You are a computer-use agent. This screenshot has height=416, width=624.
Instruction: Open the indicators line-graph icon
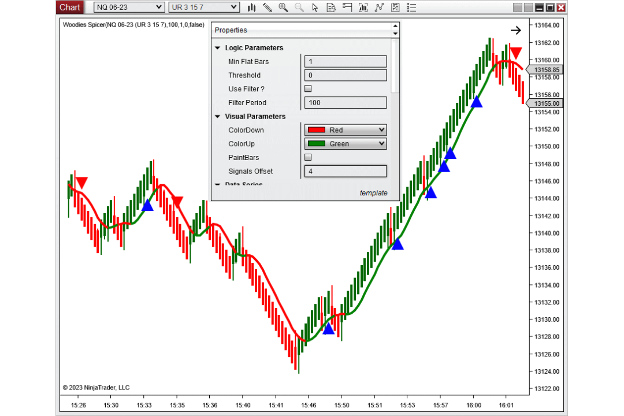[379, 8]
